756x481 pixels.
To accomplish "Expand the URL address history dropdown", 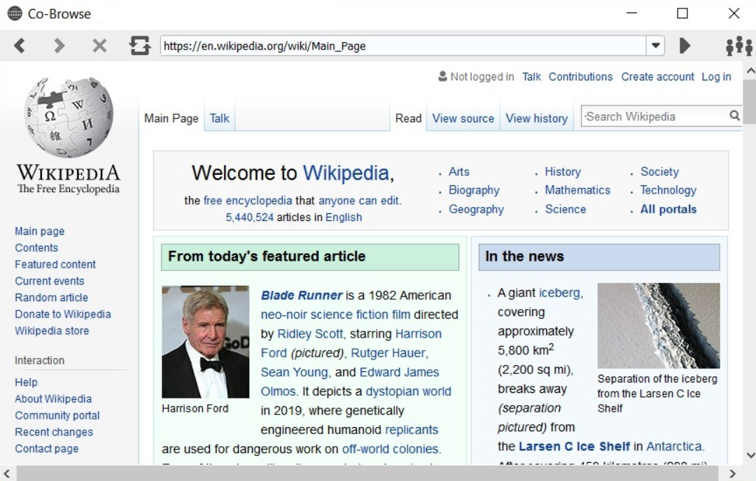I will pos(655,46).
